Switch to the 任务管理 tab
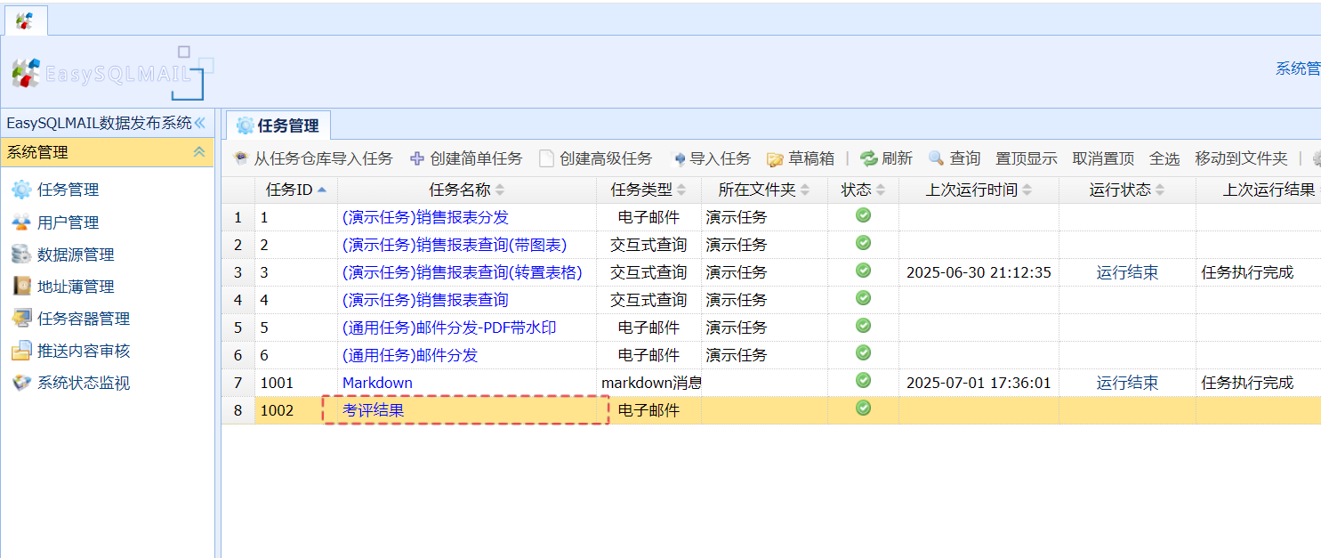Viewport: 1321px width, 558px height. click(x=278, y=126)
